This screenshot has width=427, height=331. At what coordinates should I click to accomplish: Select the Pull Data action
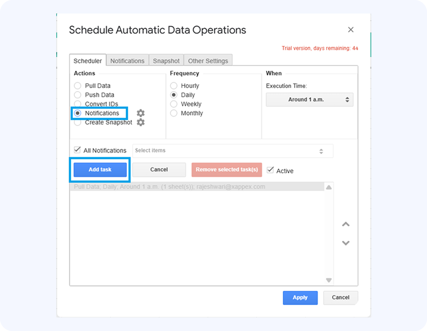(x=78, y=86)
